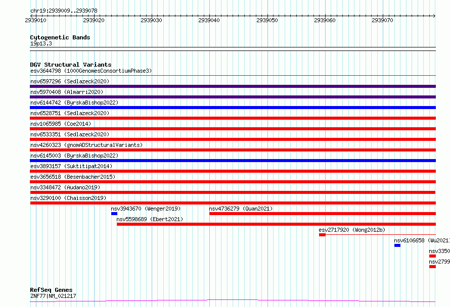Click the nsv4736279 Quan2021 label
This screenshot has height=307, width=450.
click(241, 209)
